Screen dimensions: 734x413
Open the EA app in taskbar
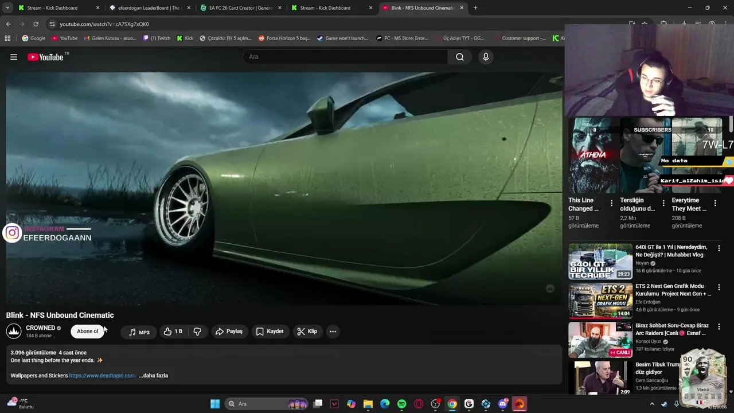click(x=520, y=404)
